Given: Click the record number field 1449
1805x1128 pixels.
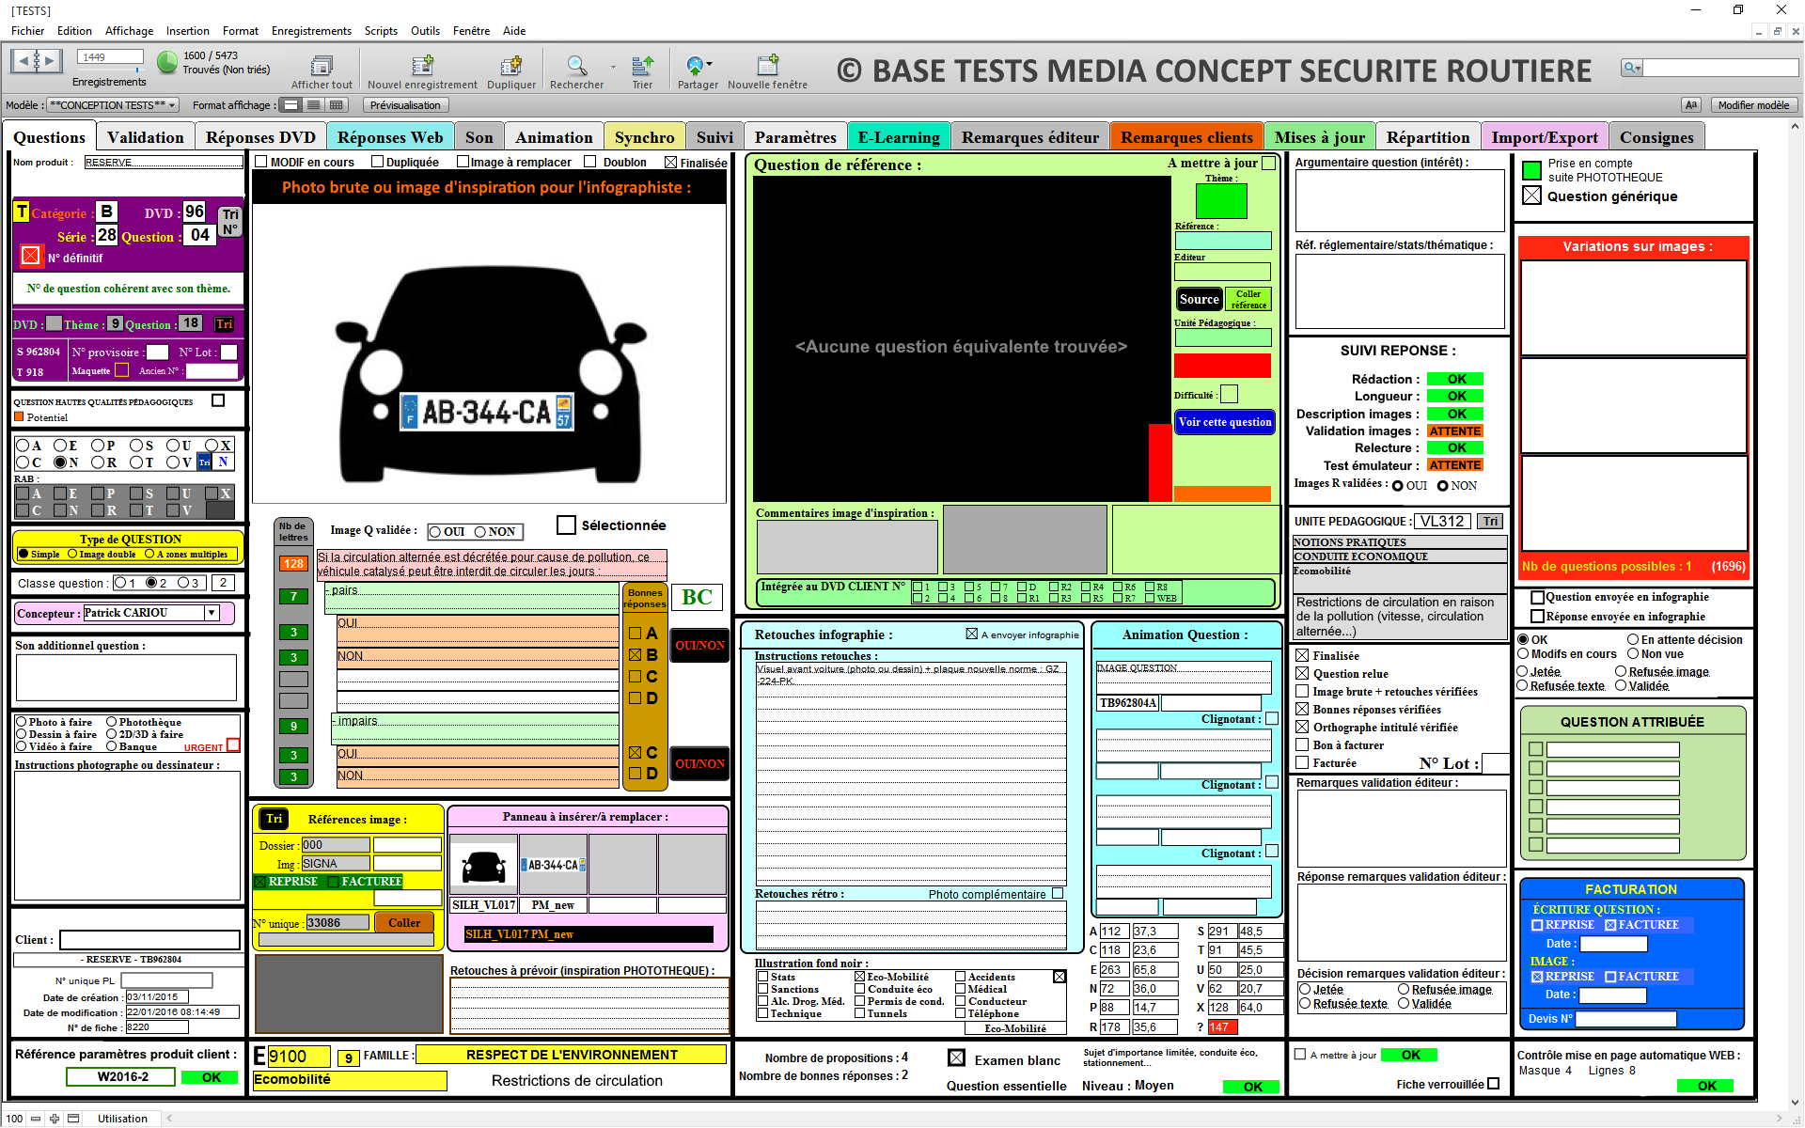Looking at the screenshot, I should (110, 56).
